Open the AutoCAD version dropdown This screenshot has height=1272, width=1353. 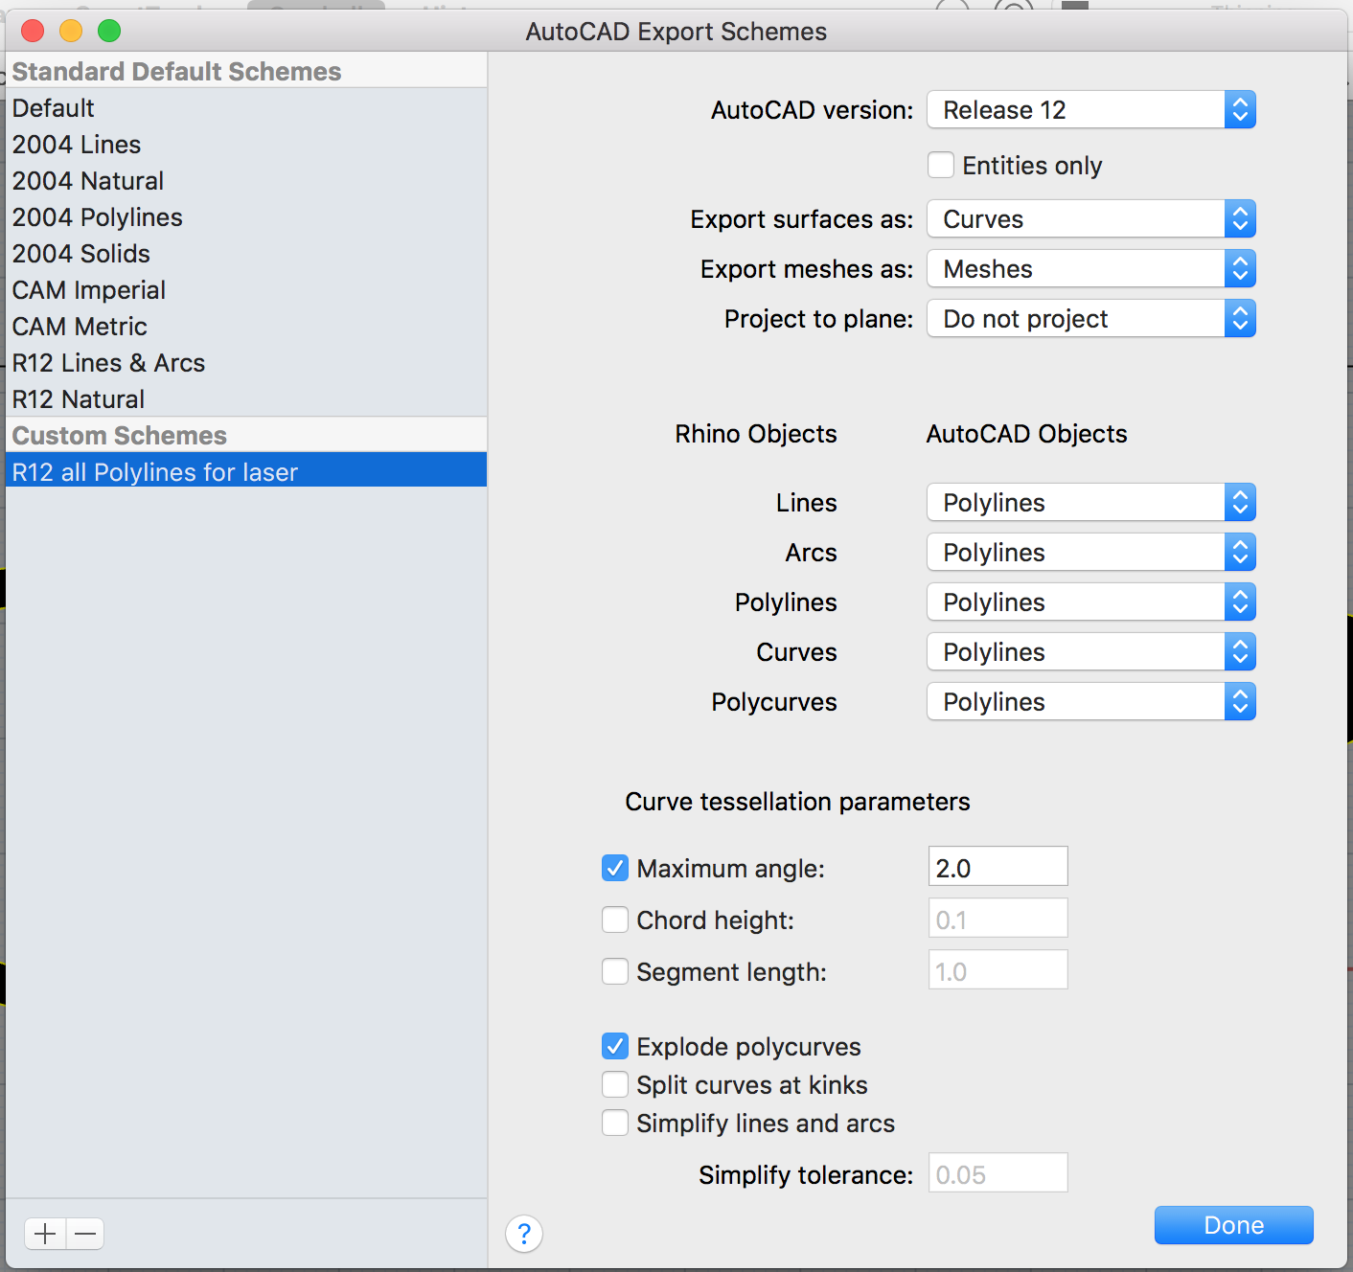[1091, 110]
